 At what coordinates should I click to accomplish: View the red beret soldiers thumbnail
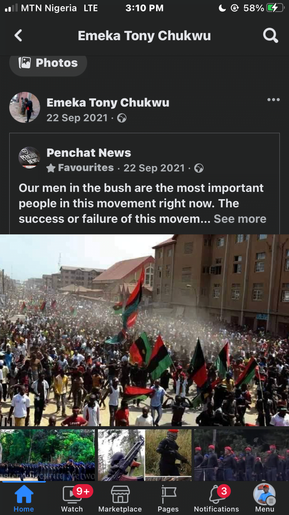242,455
